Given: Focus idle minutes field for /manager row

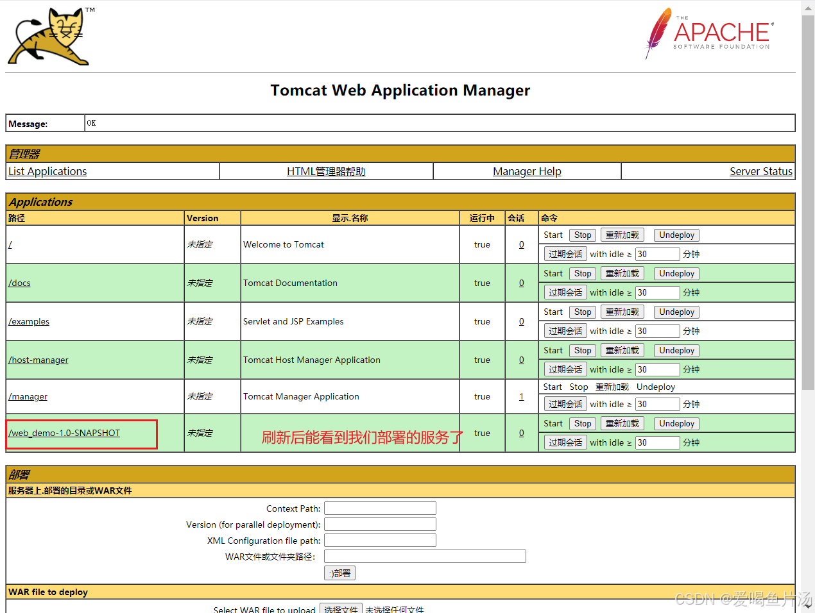Looking at the screenshot, I should point(657,404).
